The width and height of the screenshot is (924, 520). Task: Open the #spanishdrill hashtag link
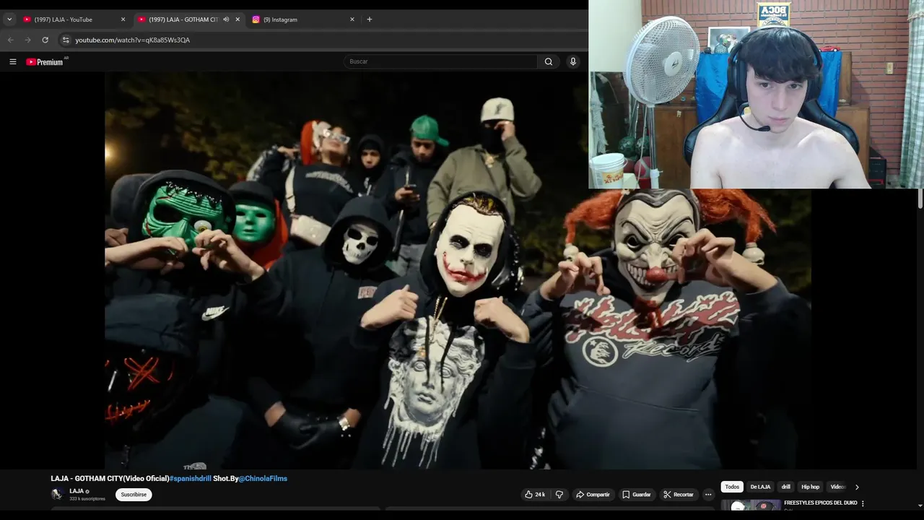pyautogui.click(x=191, y=479)
